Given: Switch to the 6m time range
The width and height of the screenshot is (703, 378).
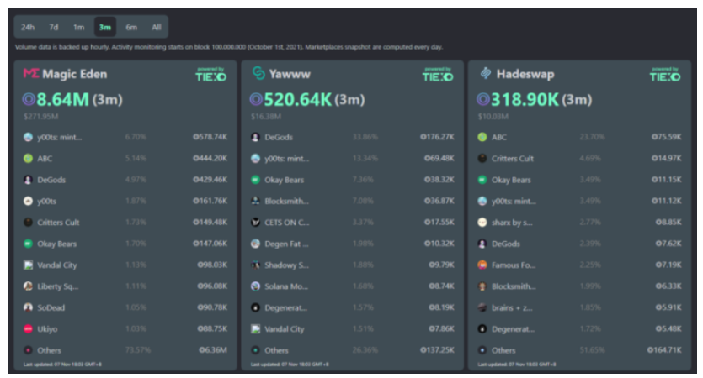Looking at the screenshot, I should (x=131, y=27).
